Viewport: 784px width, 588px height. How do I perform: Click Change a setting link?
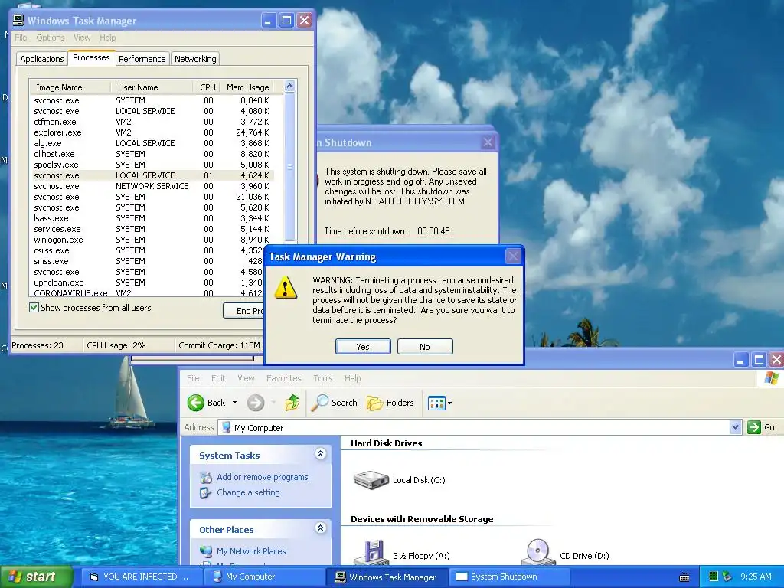[248, 492]
